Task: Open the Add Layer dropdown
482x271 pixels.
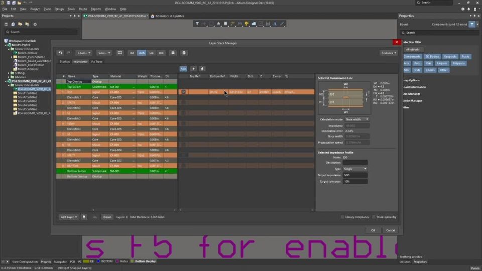Action: [x=69, y=217]
